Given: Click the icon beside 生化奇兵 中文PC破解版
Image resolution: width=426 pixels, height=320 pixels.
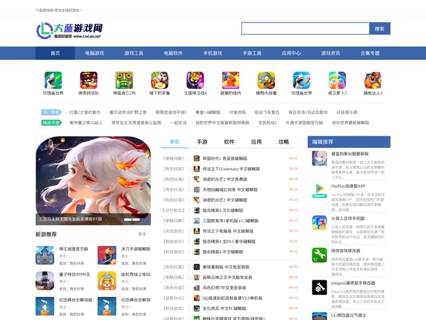Looking at the screenshot, I should click(x=196, y=308).
